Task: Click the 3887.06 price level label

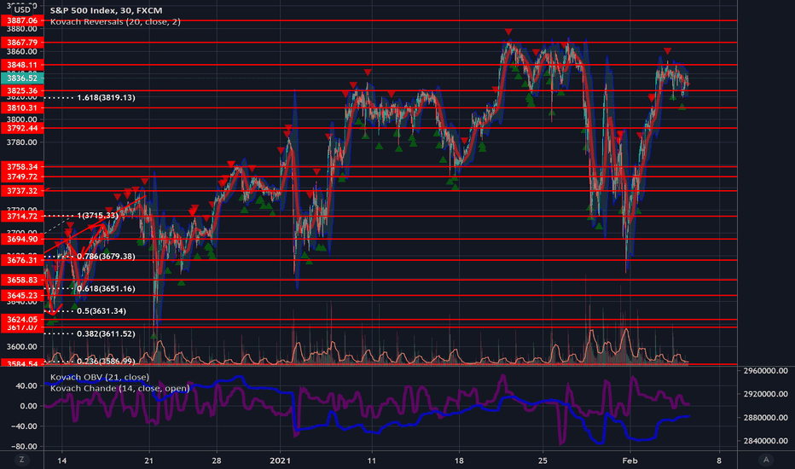Action: [x=22, y=20]
